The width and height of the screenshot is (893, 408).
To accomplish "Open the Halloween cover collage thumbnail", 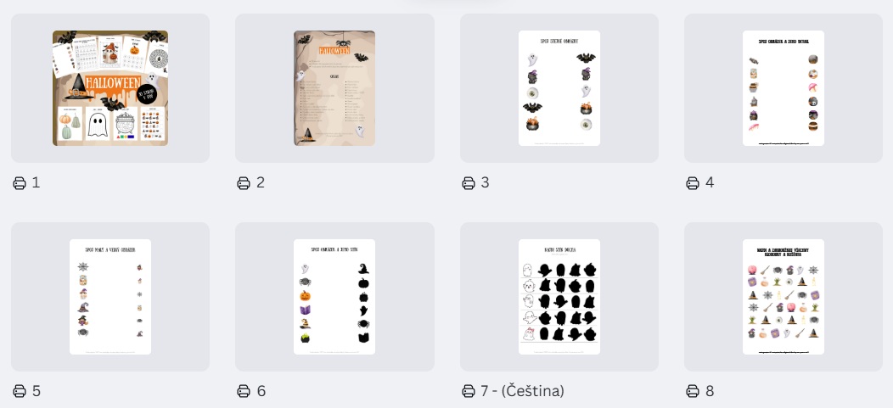I will pos(110,88).
